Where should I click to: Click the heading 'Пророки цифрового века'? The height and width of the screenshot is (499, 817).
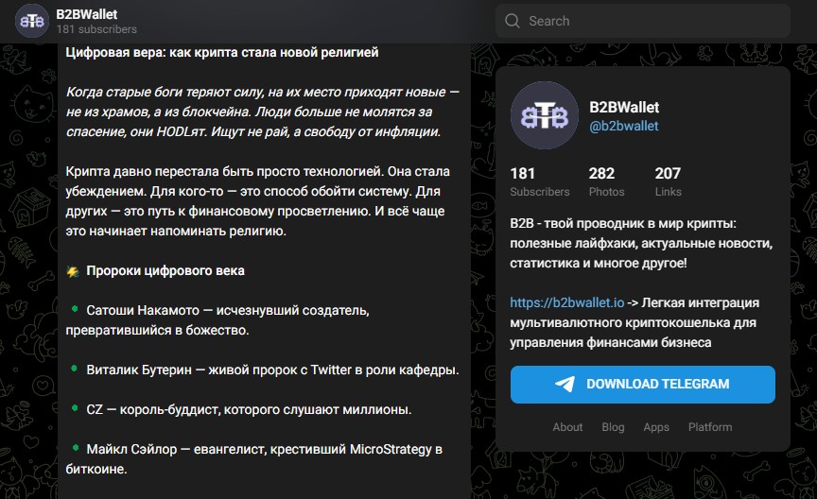[x=165, y=271]
